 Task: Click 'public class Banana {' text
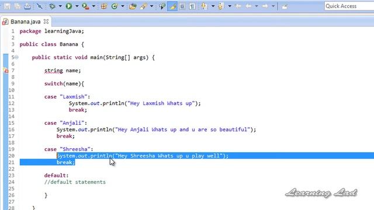click(52, 44)
